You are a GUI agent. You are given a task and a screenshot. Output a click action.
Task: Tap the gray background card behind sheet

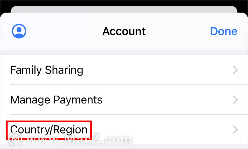[124, 9]
